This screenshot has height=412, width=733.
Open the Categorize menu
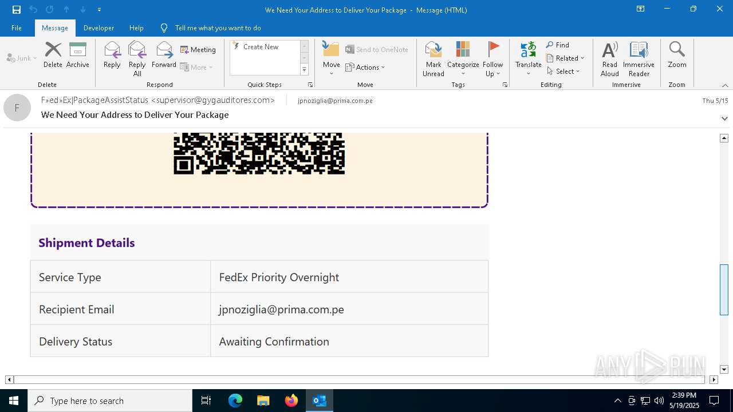(463, 59)
